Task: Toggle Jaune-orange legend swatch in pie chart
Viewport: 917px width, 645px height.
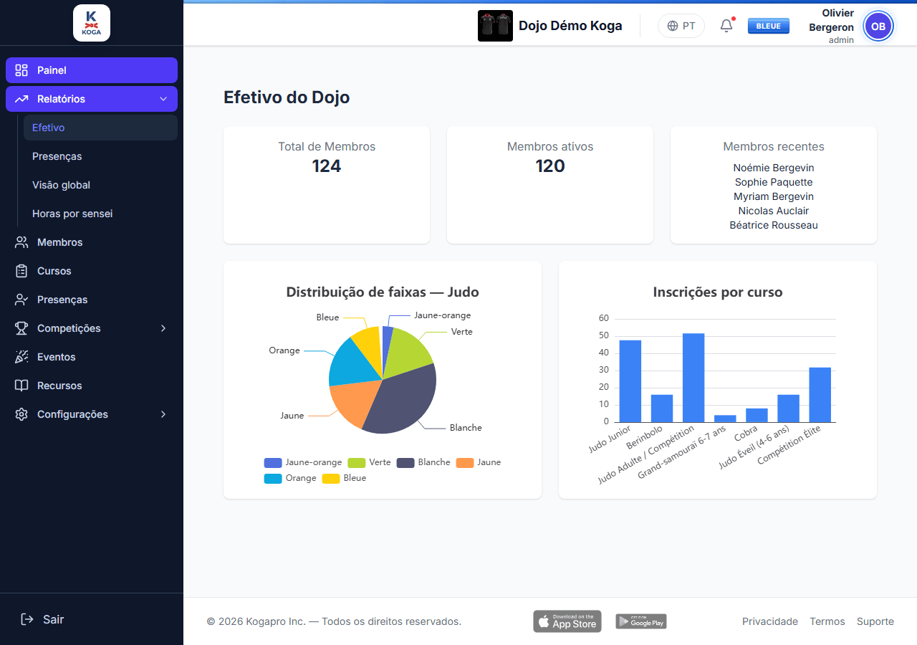Action: point(273,462)
